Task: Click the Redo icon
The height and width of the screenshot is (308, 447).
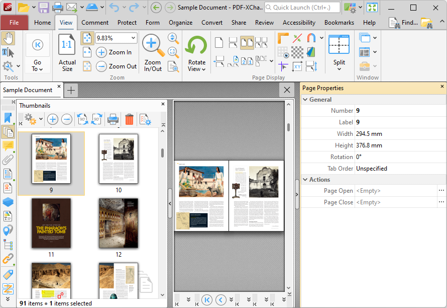Action: (134, 8)
